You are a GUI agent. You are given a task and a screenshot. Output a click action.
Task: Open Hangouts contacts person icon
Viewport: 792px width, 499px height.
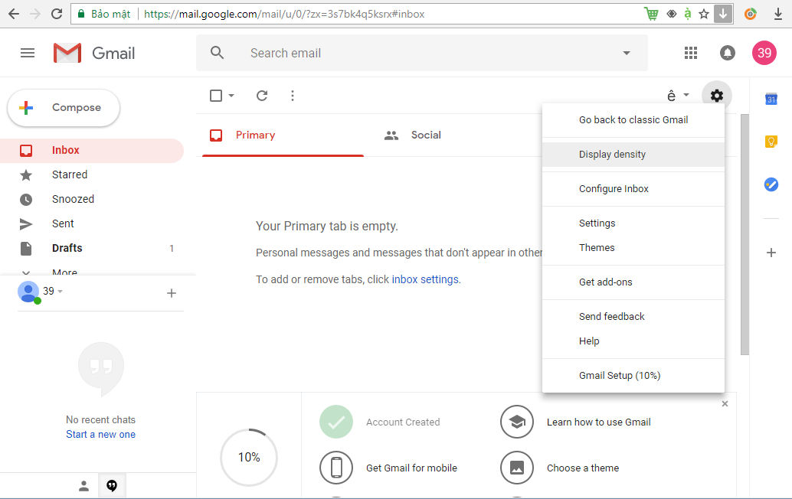click(x=83, y=485)
